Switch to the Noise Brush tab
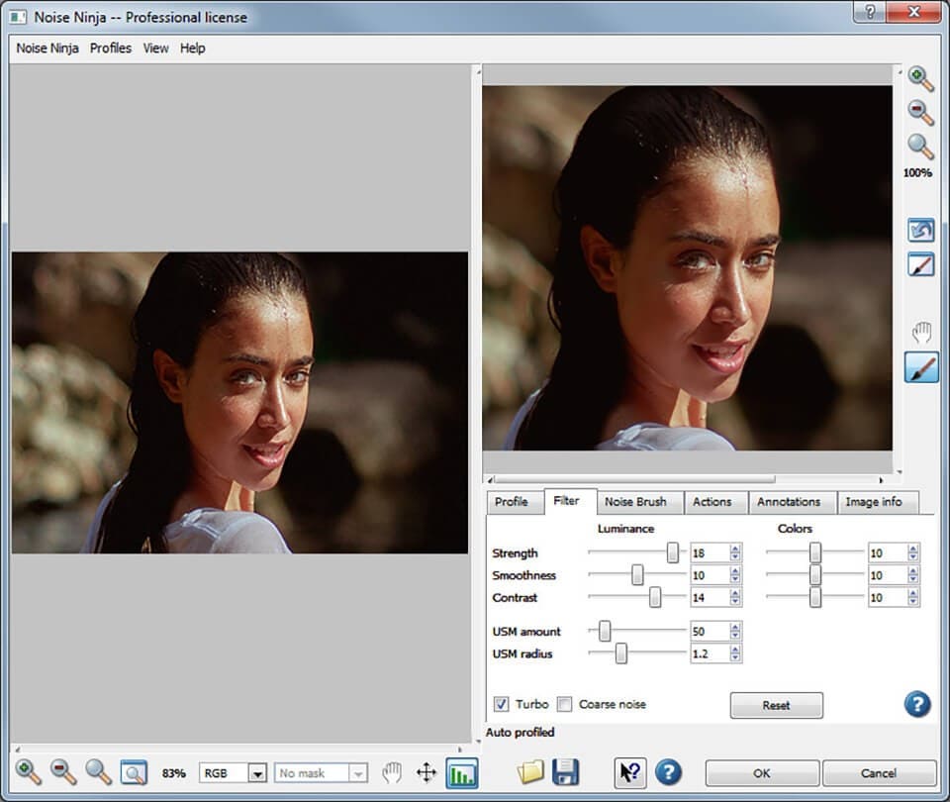The image size is (950, 802). [x=635, y=502]
